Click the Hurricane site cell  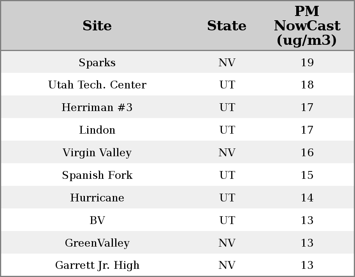(97, 198)
